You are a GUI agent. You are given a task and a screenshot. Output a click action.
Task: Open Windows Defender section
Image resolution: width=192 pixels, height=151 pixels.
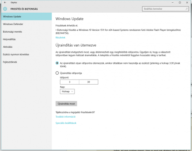(x=26, y=24)
